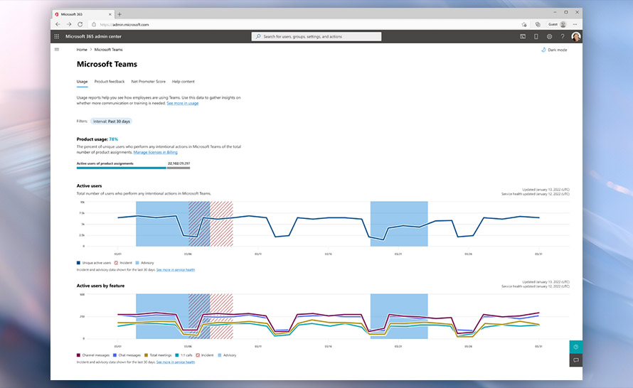Go back with the browser back arrow
The image size is (633, 388).
pyautogui.click(x=58, y=25)
